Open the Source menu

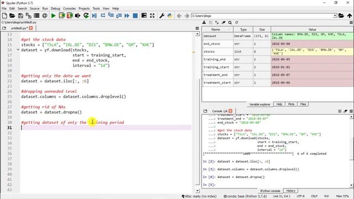(34, 8)
